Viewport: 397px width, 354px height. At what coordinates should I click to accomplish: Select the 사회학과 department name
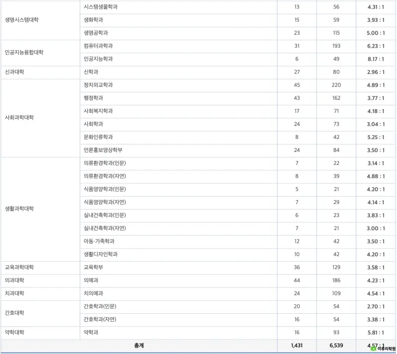click(x=93, y=124)
